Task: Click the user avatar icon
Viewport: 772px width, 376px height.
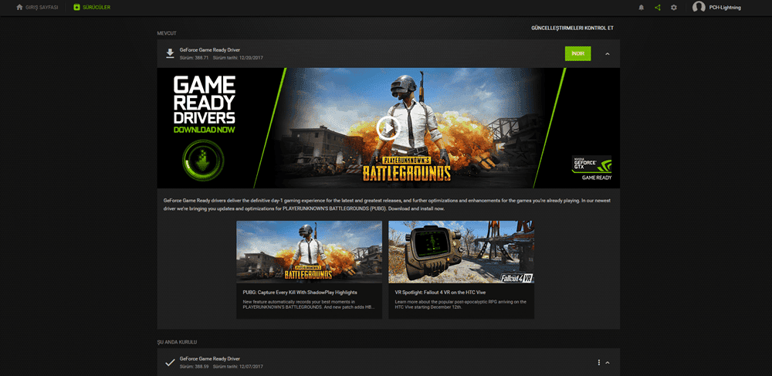Action: [699, 8]
